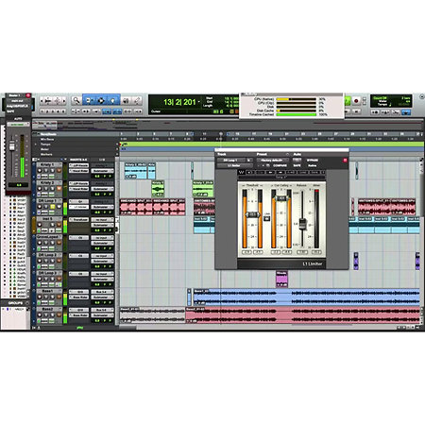Click the transport Record button
The image size is (425, 425).
click(356, 101)
